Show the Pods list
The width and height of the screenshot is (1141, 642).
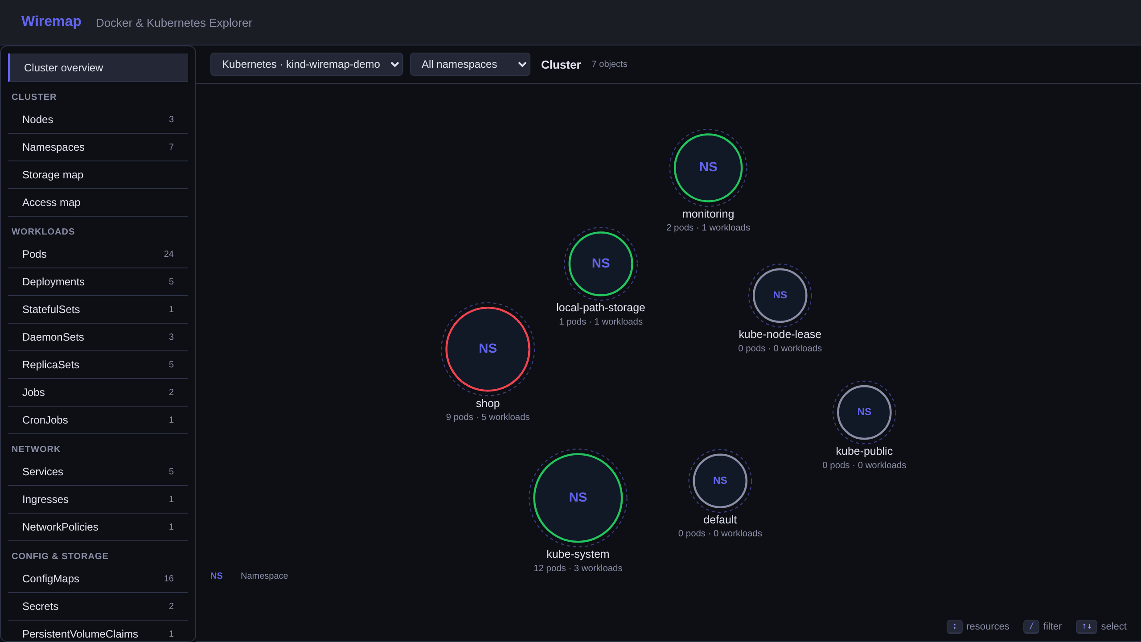tap(98, 254)
